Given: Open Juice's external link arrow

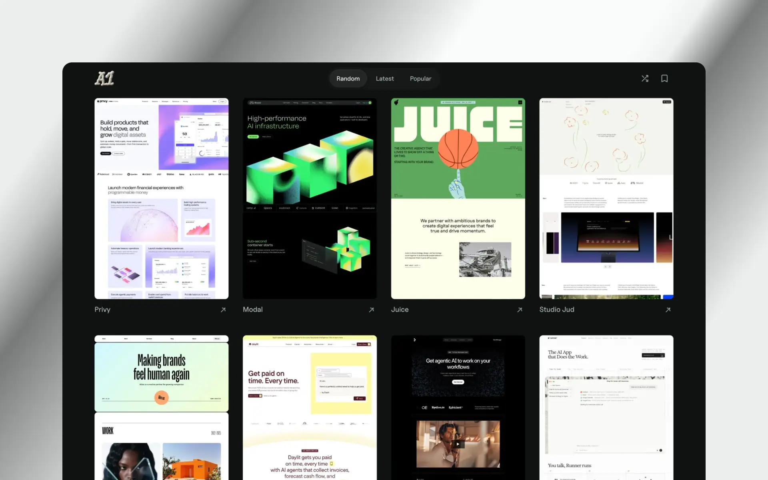Looking at the screenshot, I should (x=520, y=310).
